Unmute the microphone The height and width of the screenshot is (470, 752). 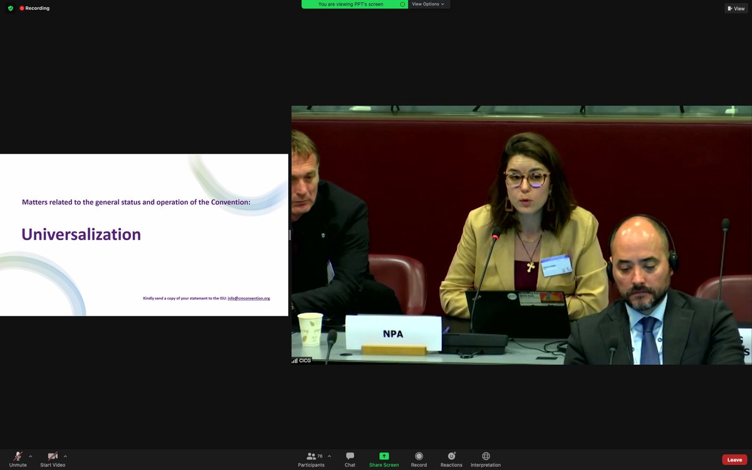[x=18, y=459]
